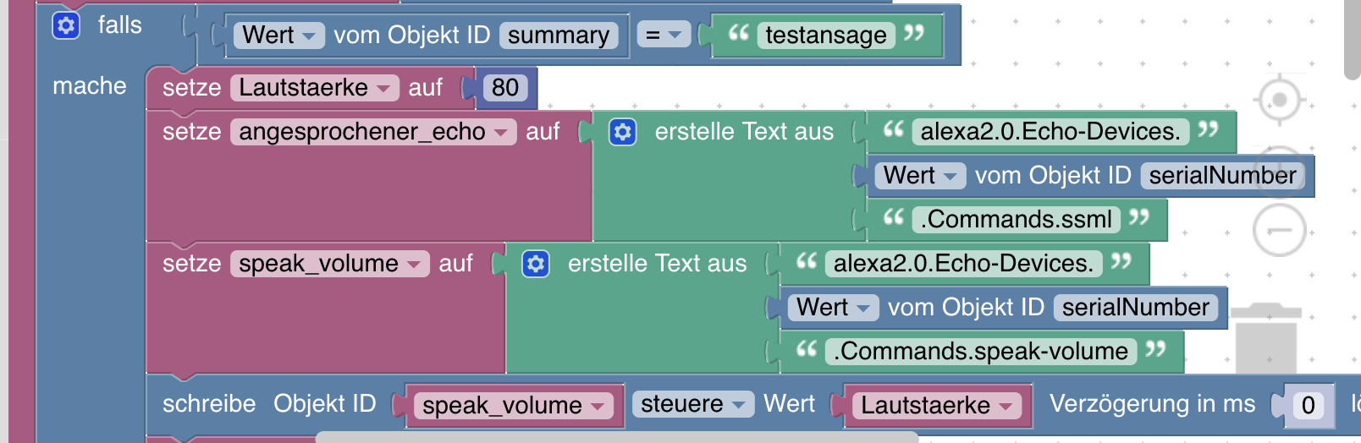Image resolution: width=1361 pixels, height=443 pixels.
Task: Edit the number 80 value field
Action: tap(504, 88)
